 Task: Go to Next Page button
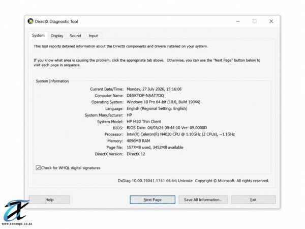(x=152, y=199)
